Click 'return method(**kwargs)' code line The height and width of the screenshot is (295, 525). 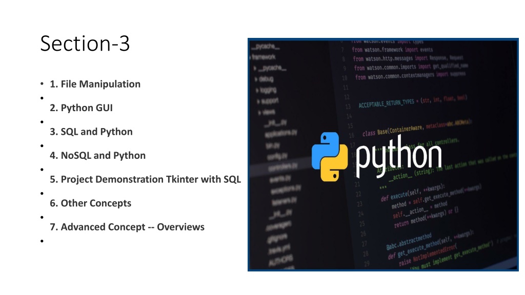tap(426, 218)
